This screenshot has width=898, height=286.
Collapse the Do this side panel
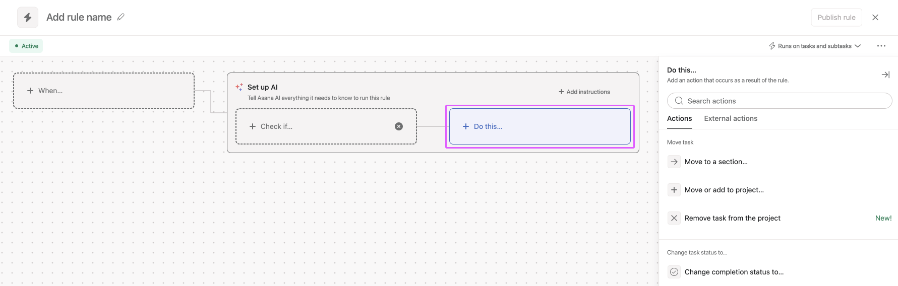pos(885,75)
